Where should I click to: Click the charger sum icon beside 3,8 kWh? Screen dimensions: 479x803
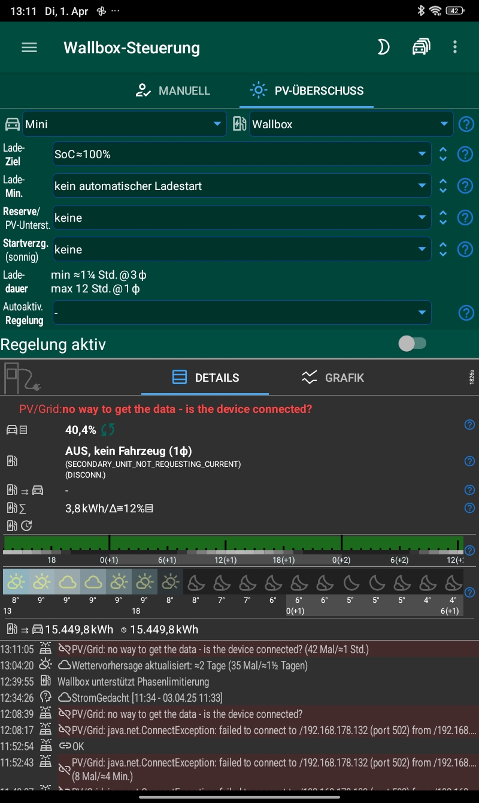(16, 508)
